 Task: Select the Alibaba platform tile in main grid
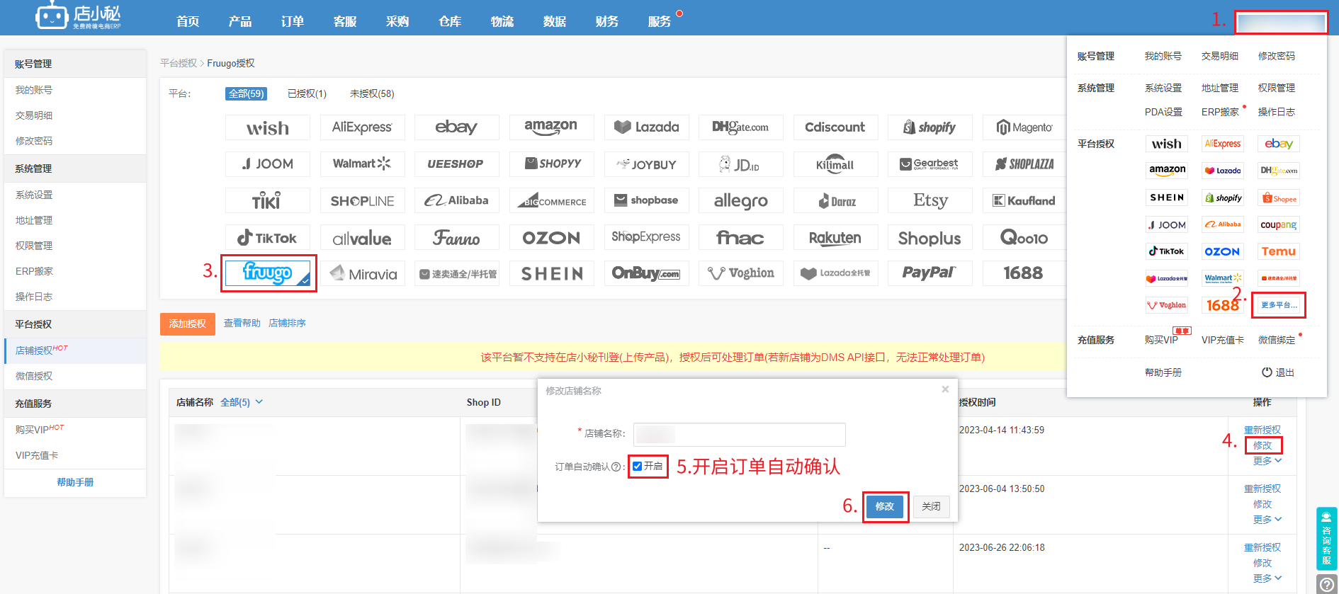tap(456, 201)
